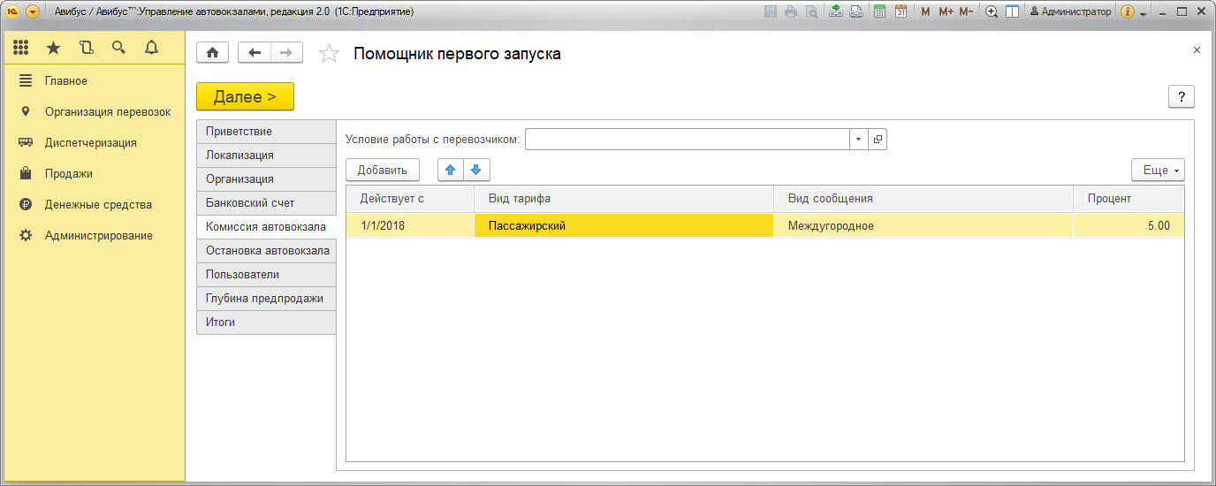Image resolution: width=1216 pixels, height=486 pixels.
Task: Open the Диспетчеризация section
Action: click(x=90, y=142)
